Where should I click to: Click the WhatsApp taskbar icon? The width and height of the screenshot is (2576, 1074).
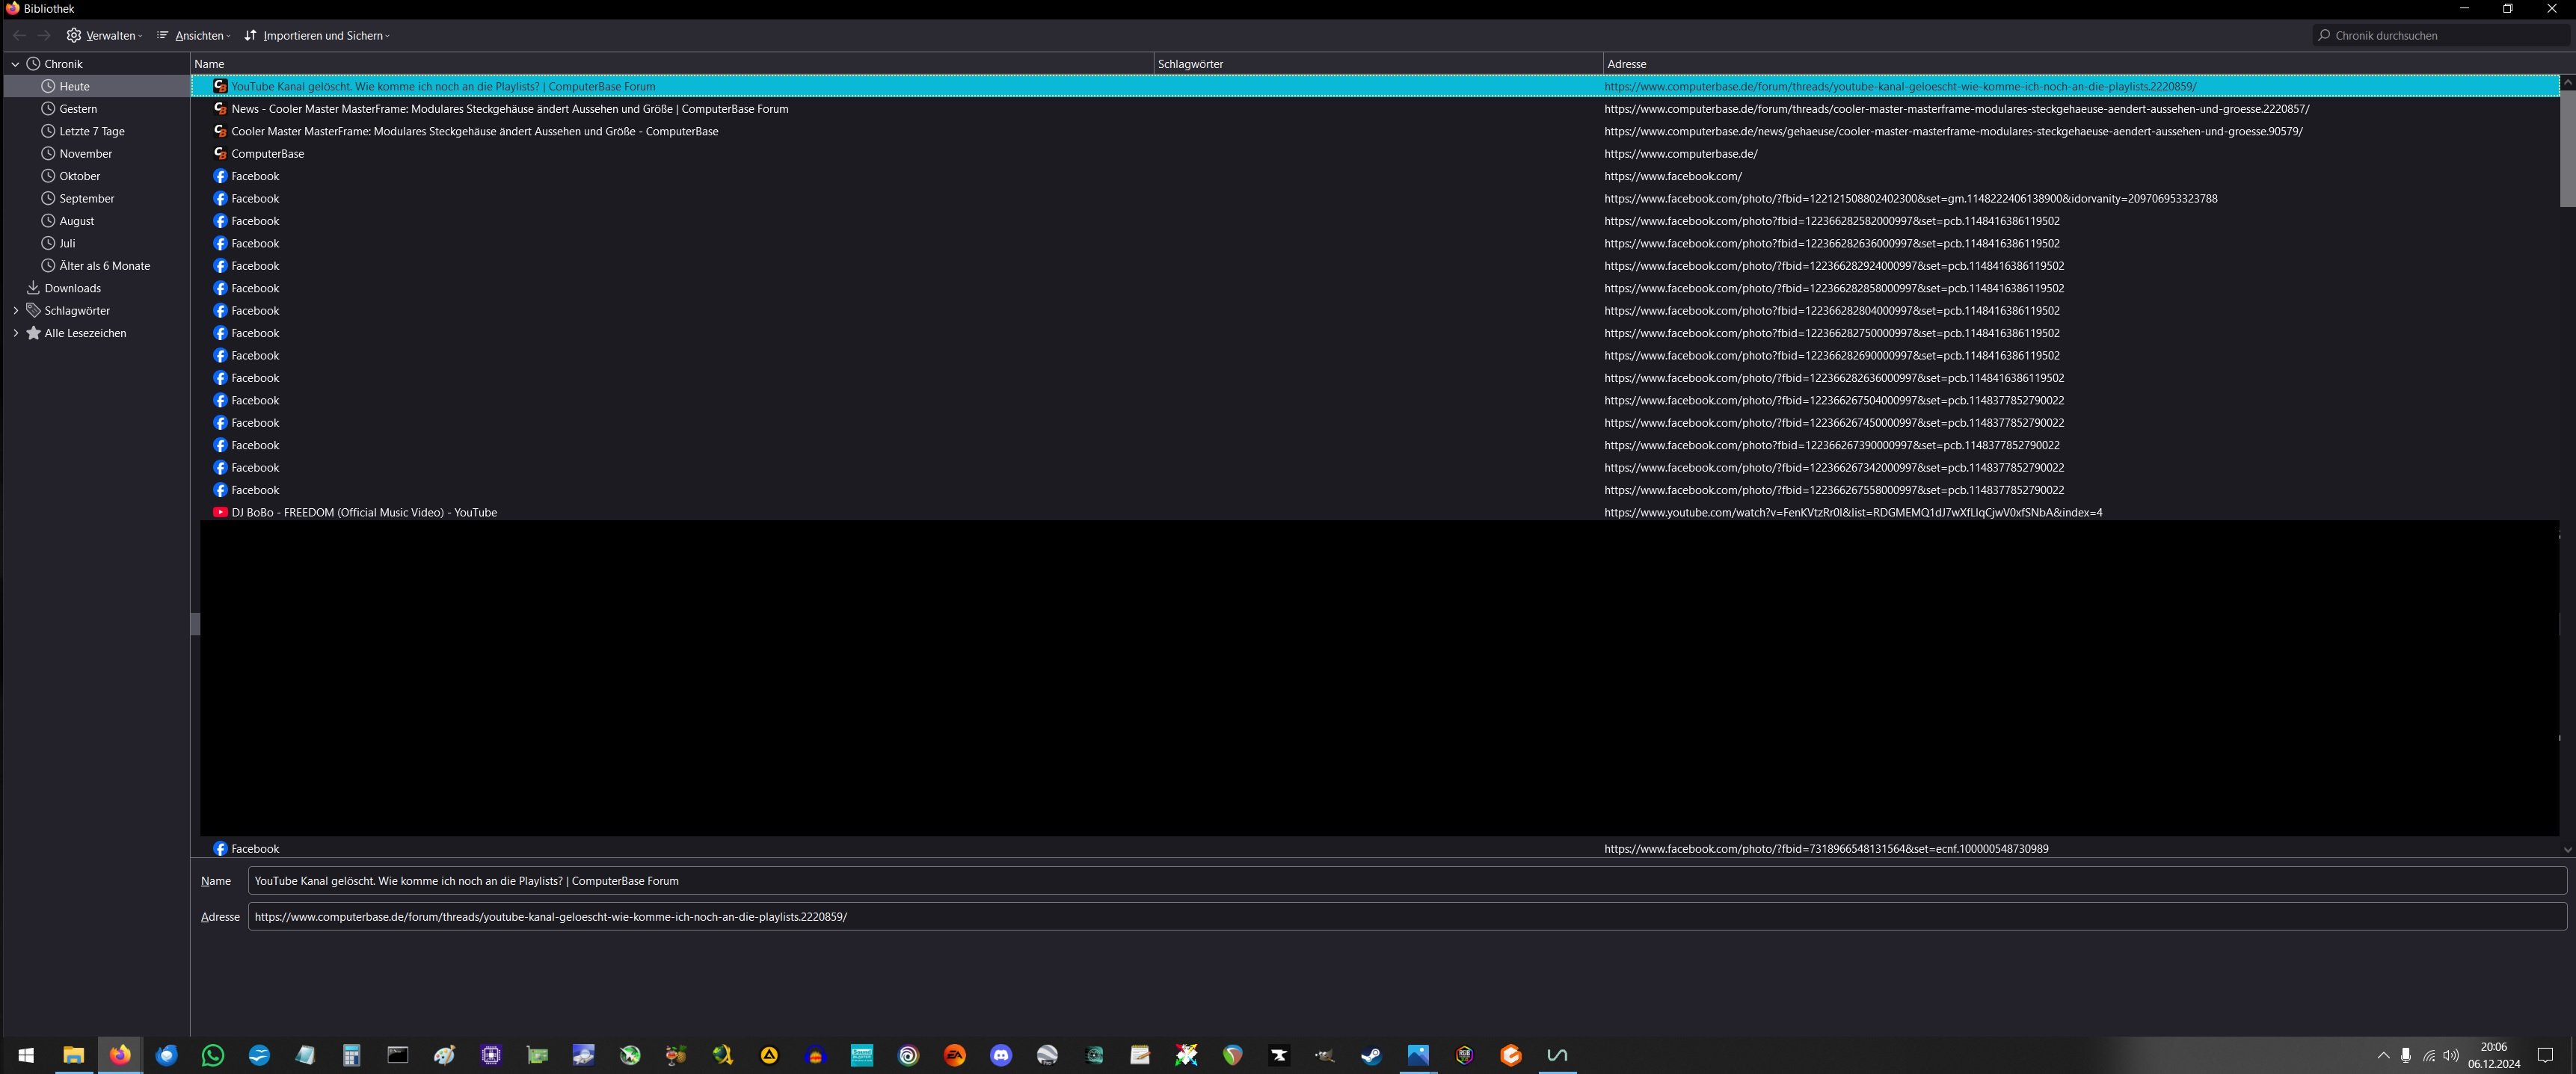tap(212, 1055)
